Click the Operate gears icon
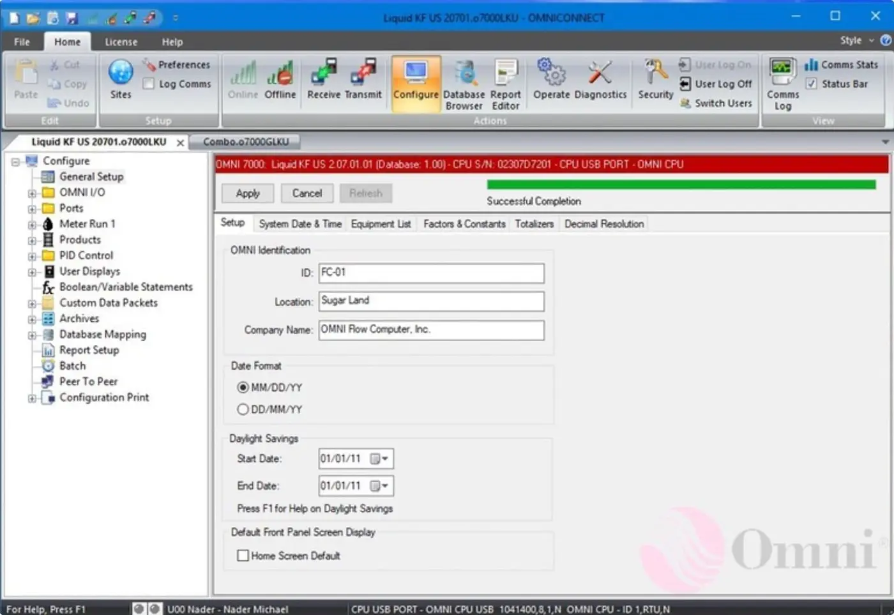Image resolution: width=894 pixels, height=615 pixels. coord(552,79)
